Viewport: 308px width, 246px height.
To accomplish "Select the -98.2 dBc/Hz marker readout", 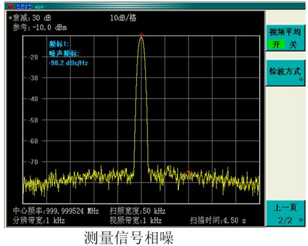I will [x=68, y=62].
